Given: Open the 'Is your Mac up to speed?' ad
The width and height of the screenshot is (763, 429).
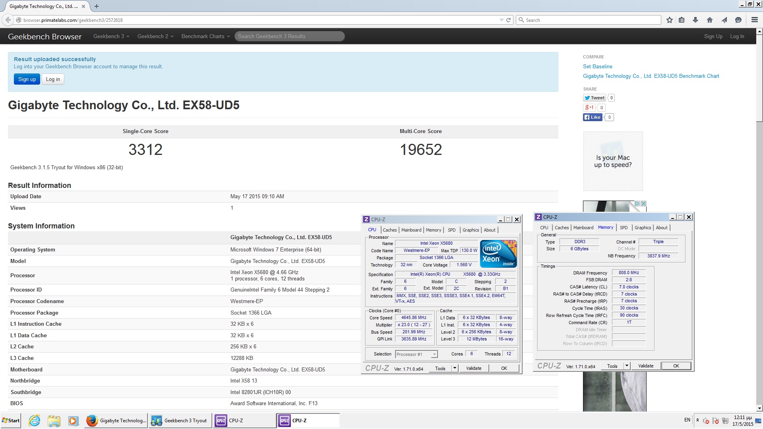Looking at the screenshot, I should (613, 161).
